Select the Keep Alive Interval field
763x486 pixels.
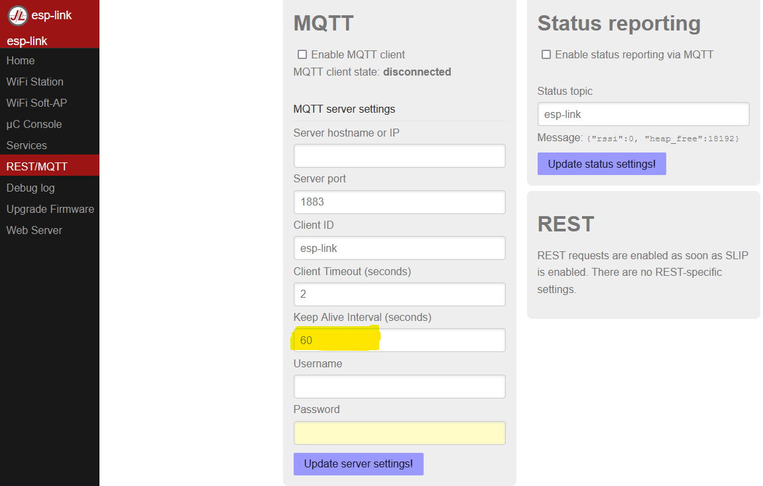[399, 340]
